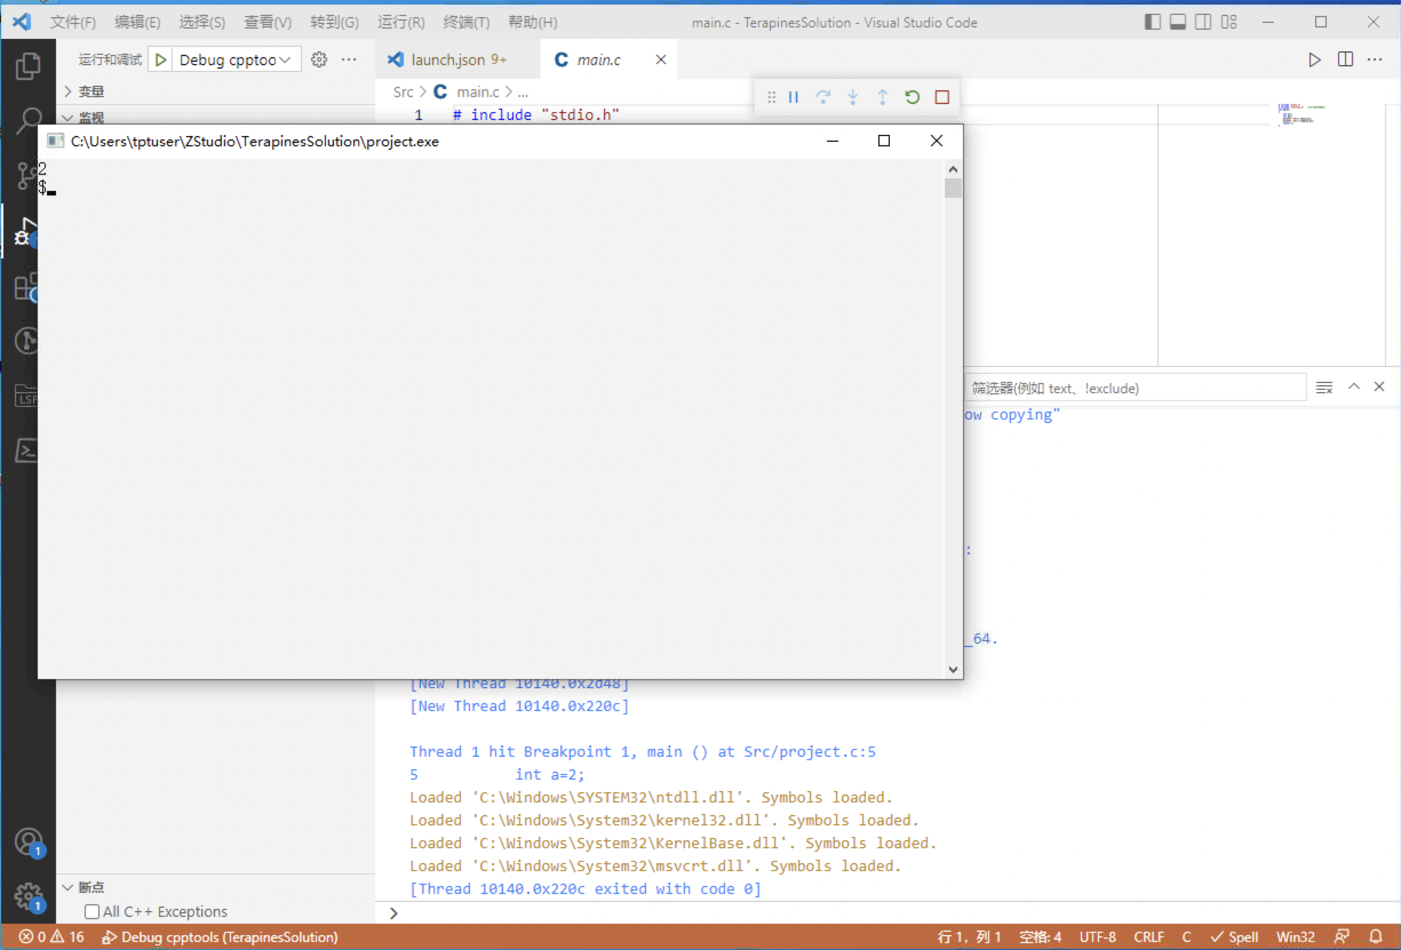This screenshot has width=1401, height=950.
Task: Open the Search sidebar icon
Action: click(x=29, y=119)
